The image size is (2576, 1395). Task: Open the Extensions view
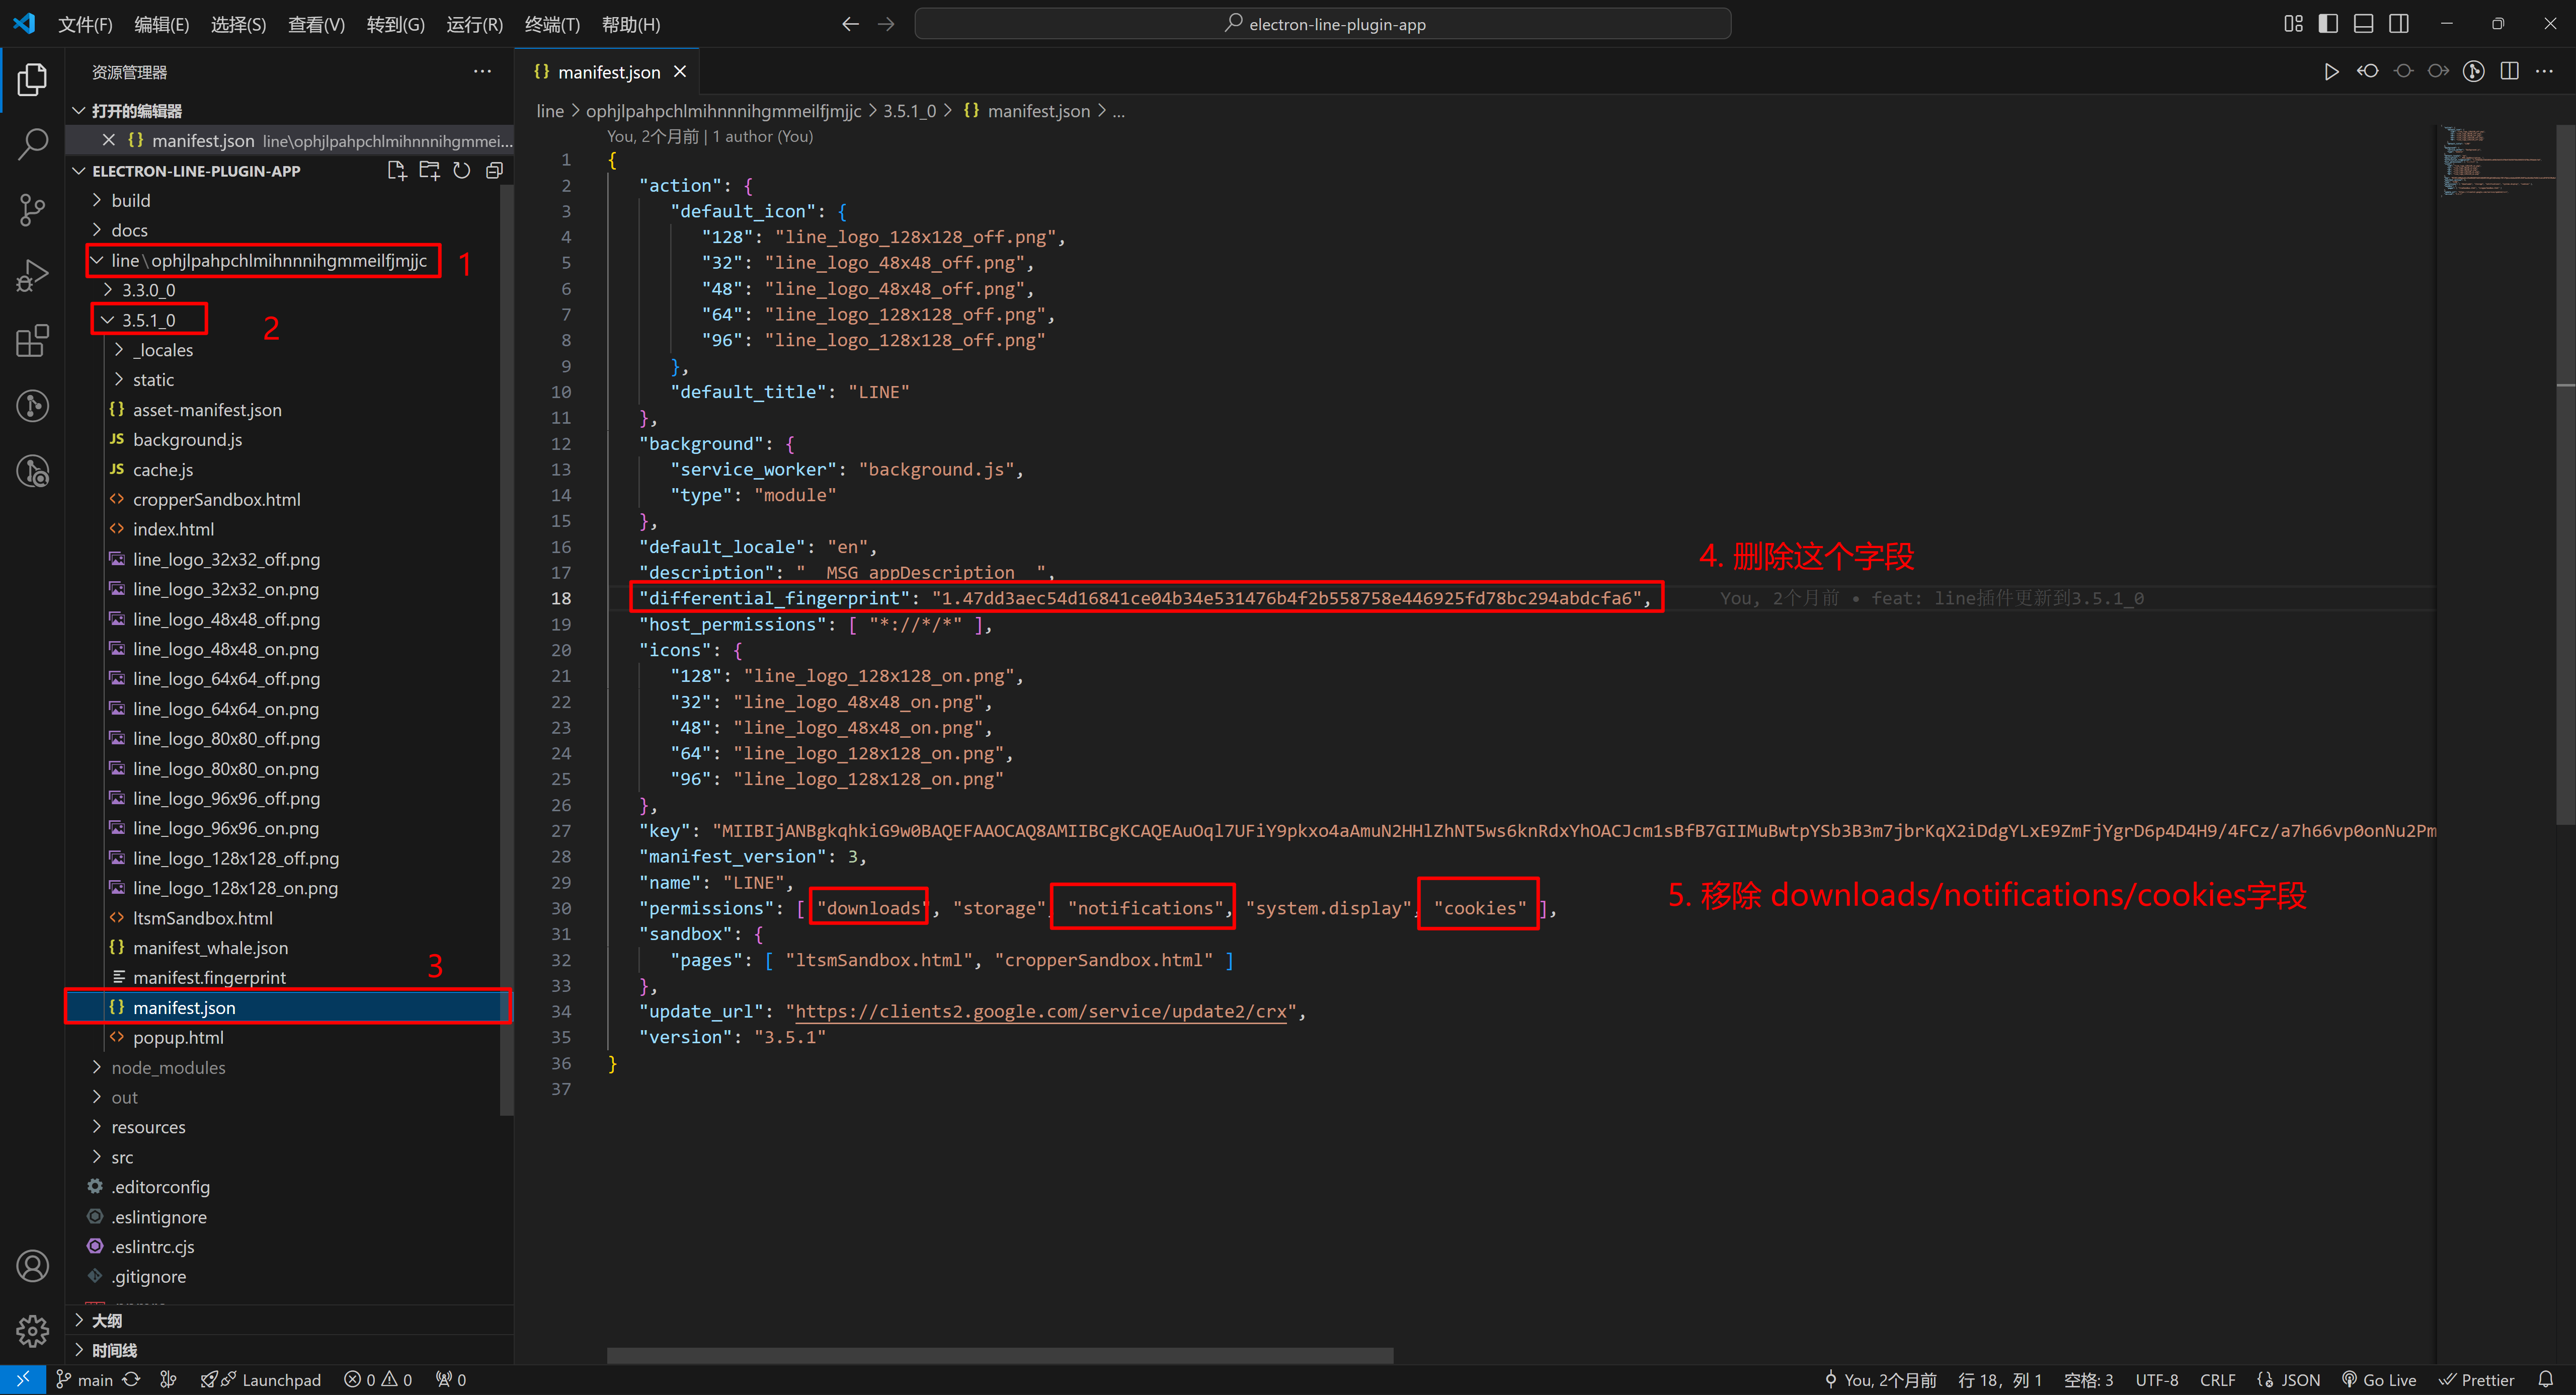pyautogui.click(x=32, y=340)
